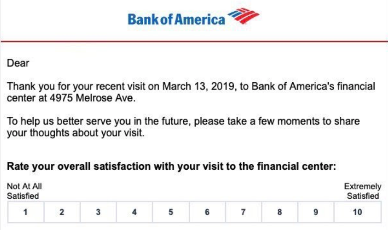
Task: Click the "Extremely Satisfied" label
Action: 363,191
